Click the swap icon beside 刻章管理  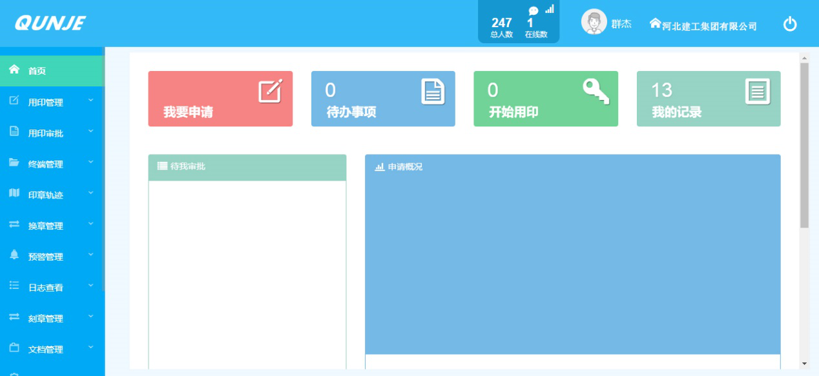(x=14, y=317)
